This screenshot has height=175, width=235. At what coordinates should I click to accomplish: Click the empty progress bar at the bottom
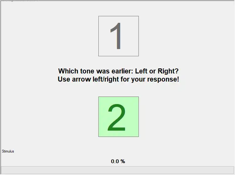(x=118, y=170)
